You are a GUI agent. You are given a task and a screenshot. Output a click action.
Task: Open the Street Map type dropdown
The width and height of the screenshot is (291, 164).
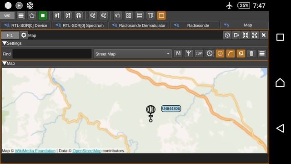coord(132,54)
